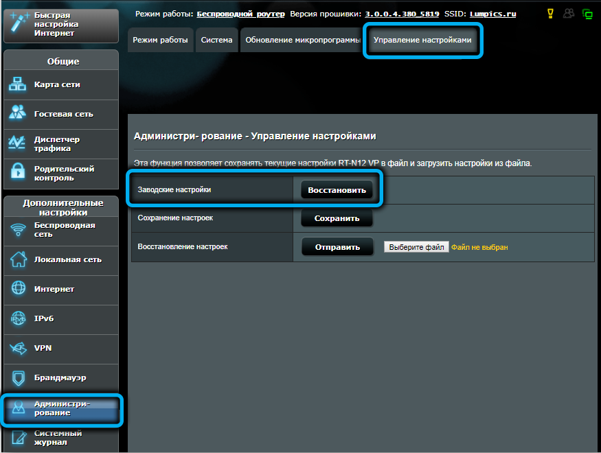Viewport: 601px width, 453px height.
Task: Open Карта сети network map icon
Action: click(x=18, y=85)
